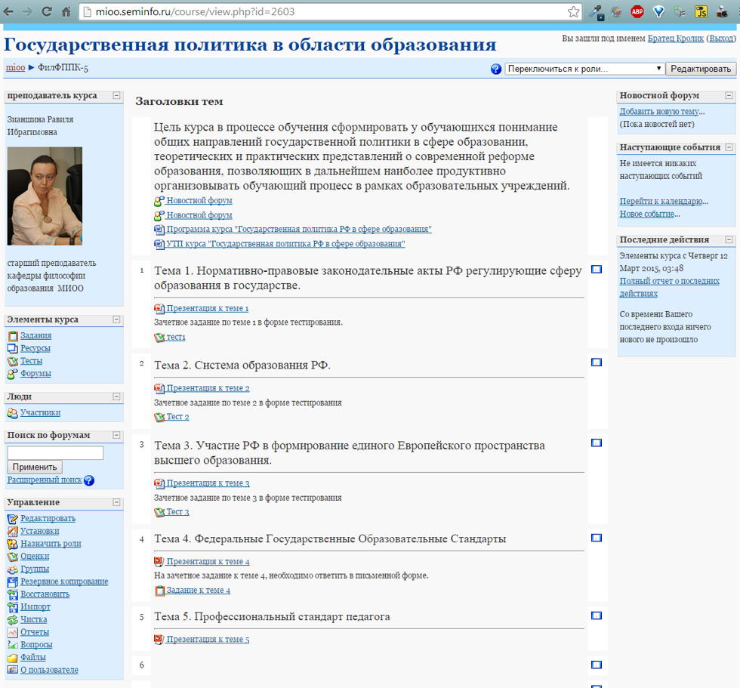Click the mioo breadcrumb link
Viewport: 740px width, 688px height.
[15, 68]
